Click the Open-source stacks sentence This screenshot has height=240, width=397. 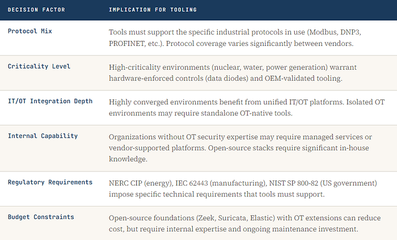(288, 148)
